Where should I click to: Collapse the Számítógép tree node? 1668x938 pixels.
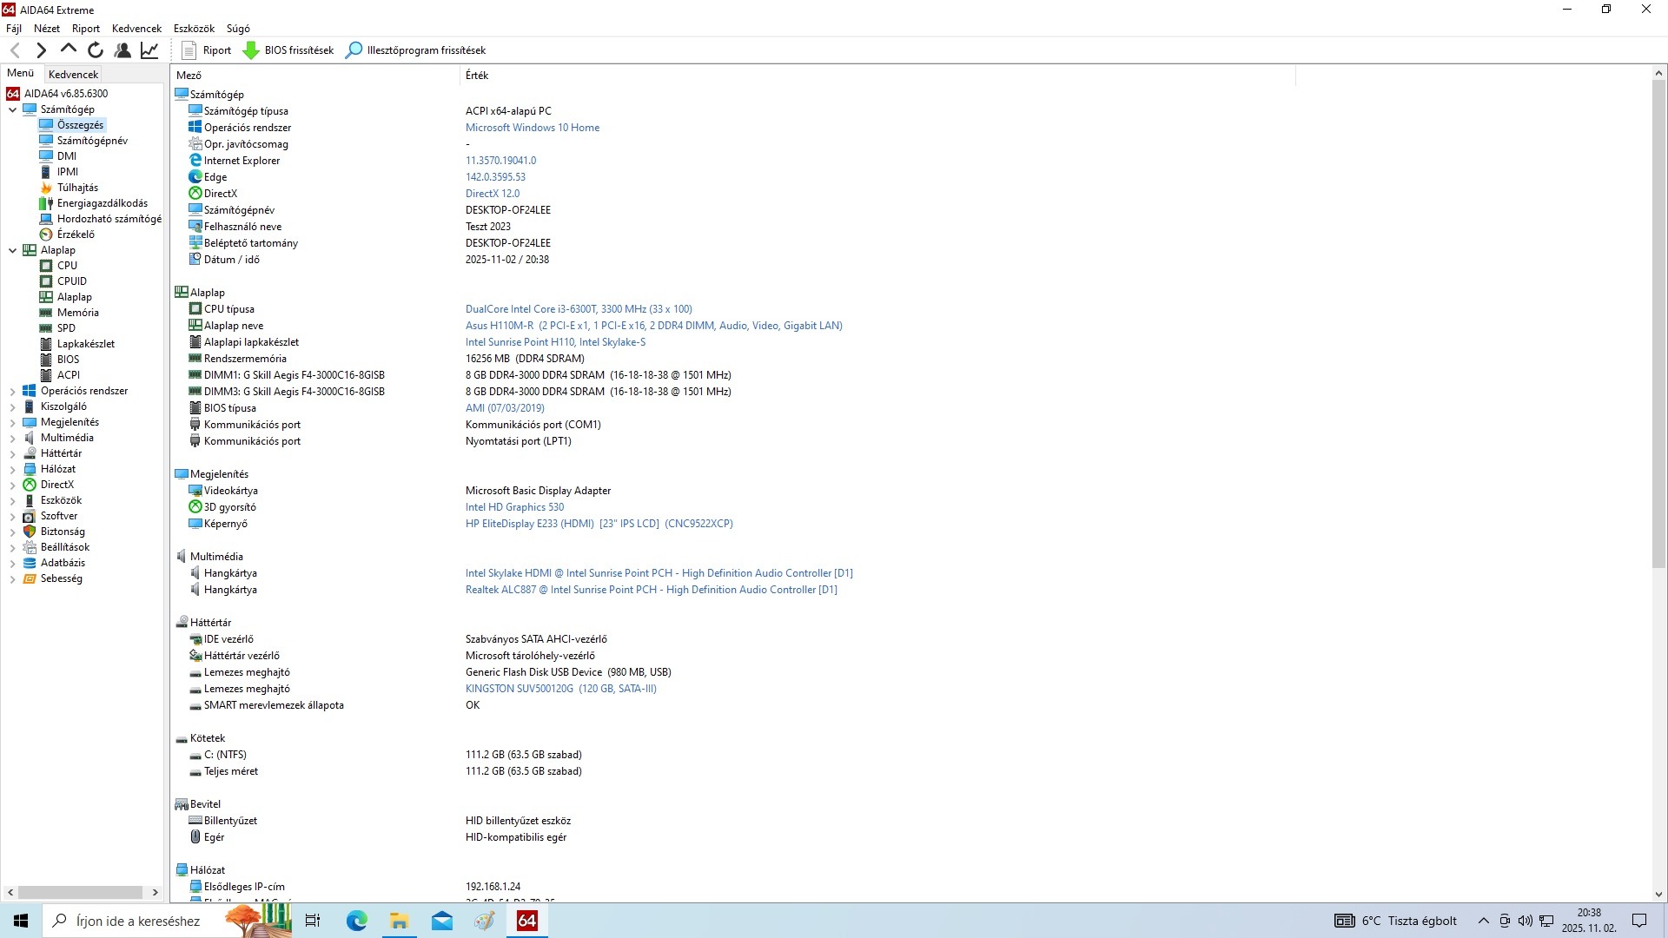coord(12,109)
